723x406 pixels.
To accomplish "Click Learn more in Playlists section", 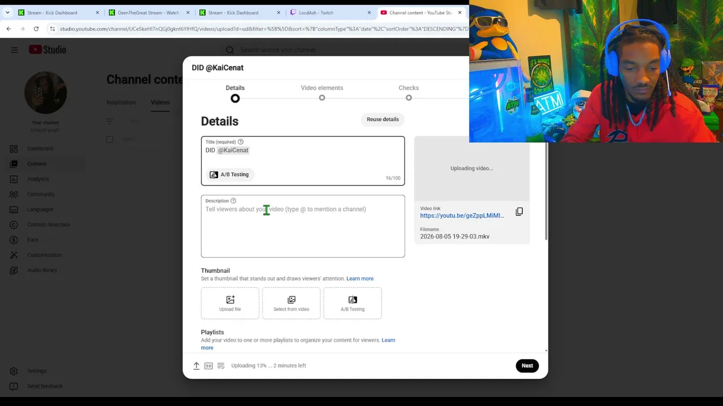I will tap(389, 340).
